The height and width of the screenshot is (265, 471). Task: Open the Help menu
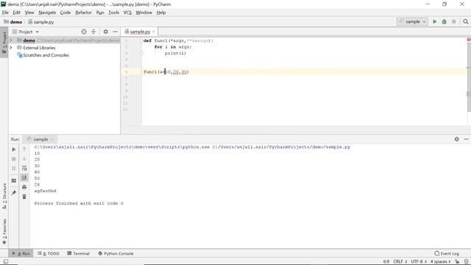click(161, 13)
